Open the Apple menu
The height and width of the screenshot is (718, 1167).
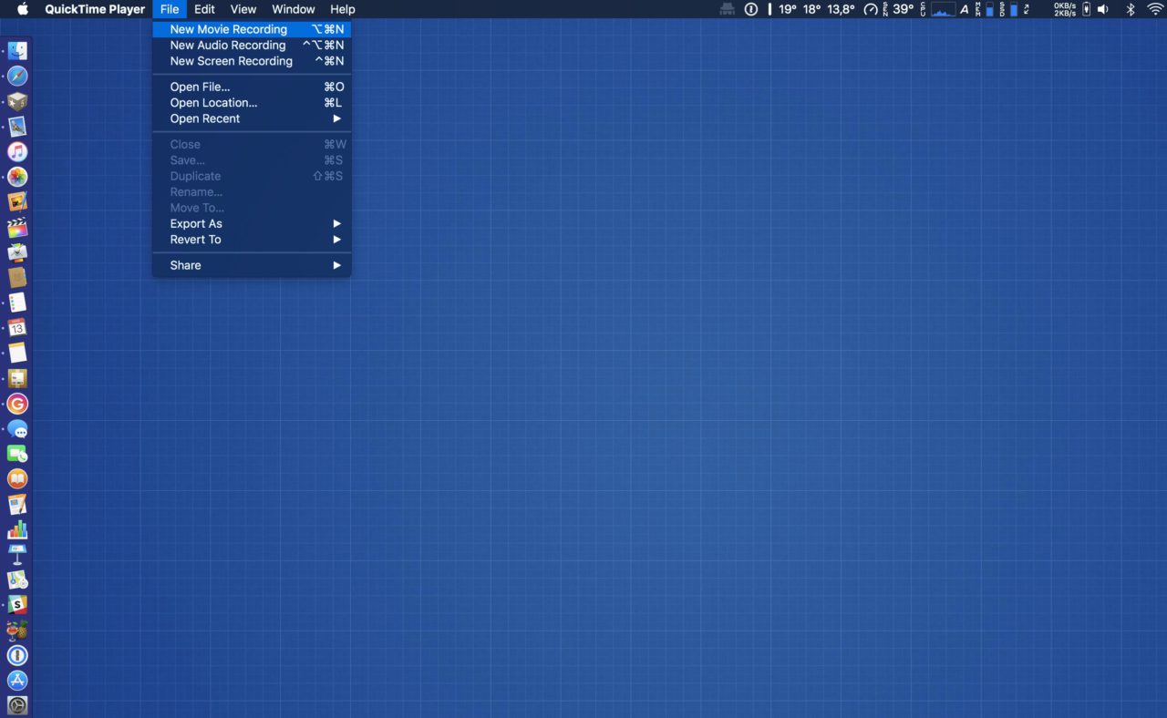23,9
